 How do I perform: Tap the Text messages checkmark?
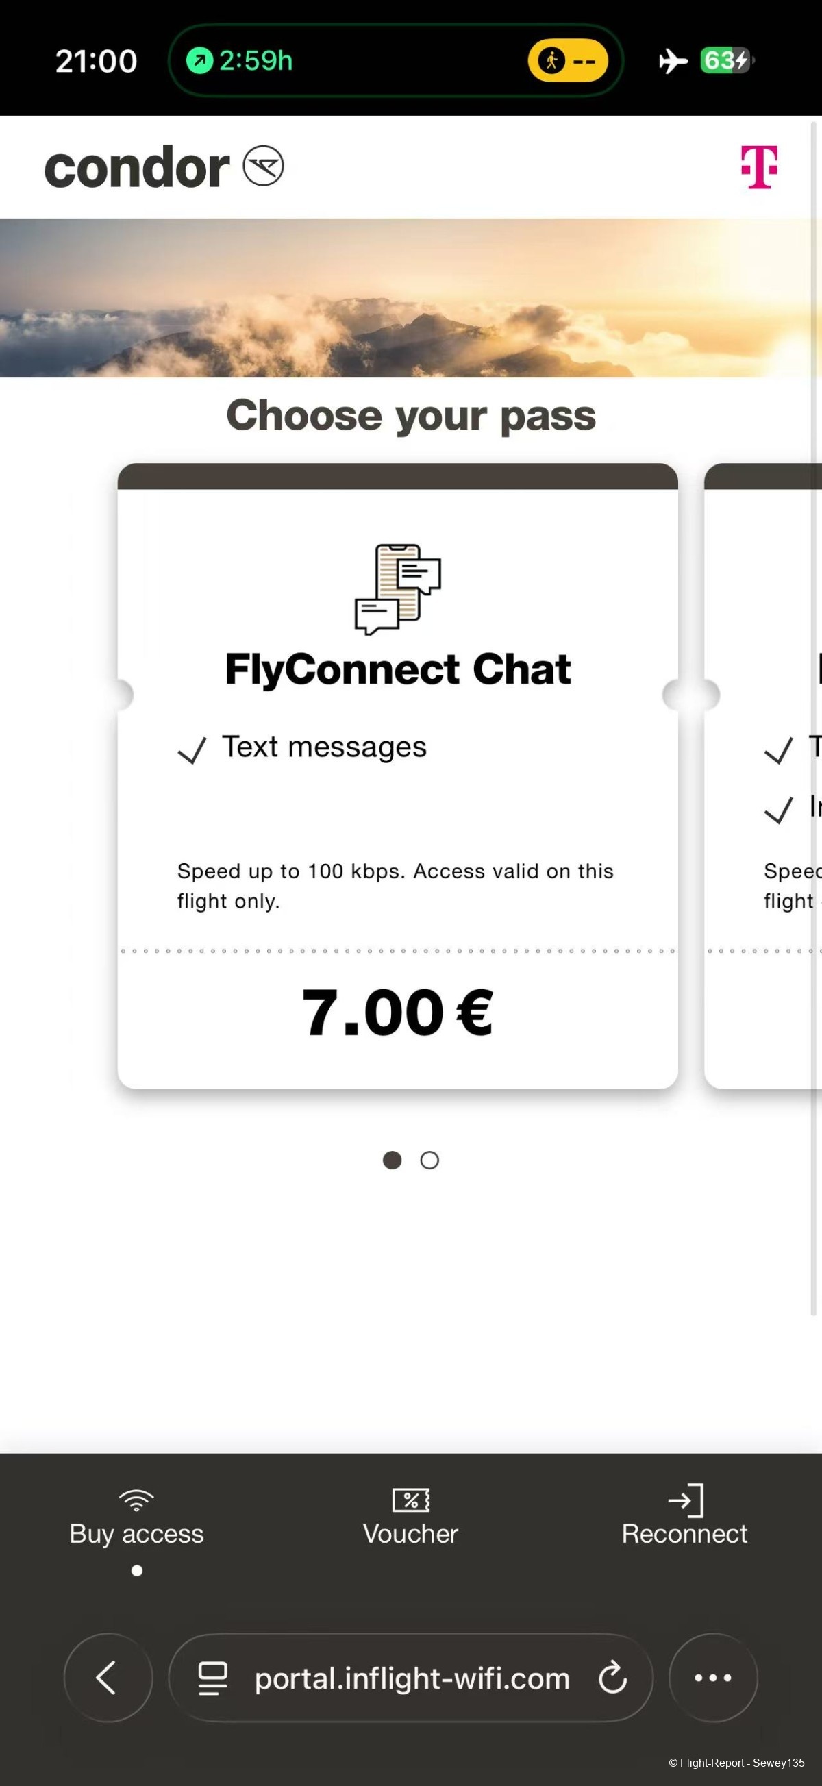pyautogui.click(x=192, y=750)
